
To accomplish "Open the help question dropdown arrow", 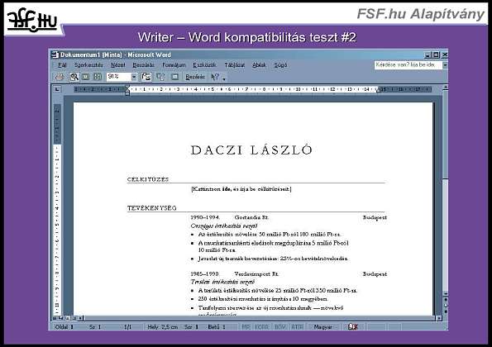I will point(445,65).
